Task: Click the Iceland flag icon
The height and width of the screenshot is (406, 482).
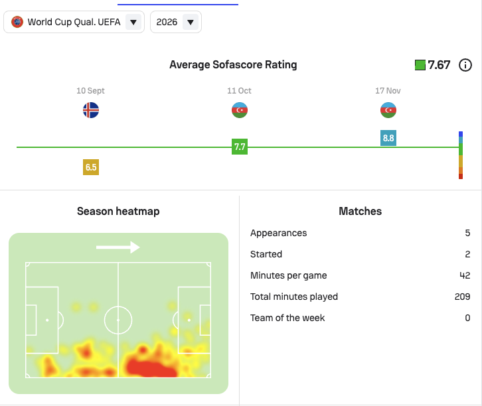Action: pyautogui.click(x=91, y=110)
